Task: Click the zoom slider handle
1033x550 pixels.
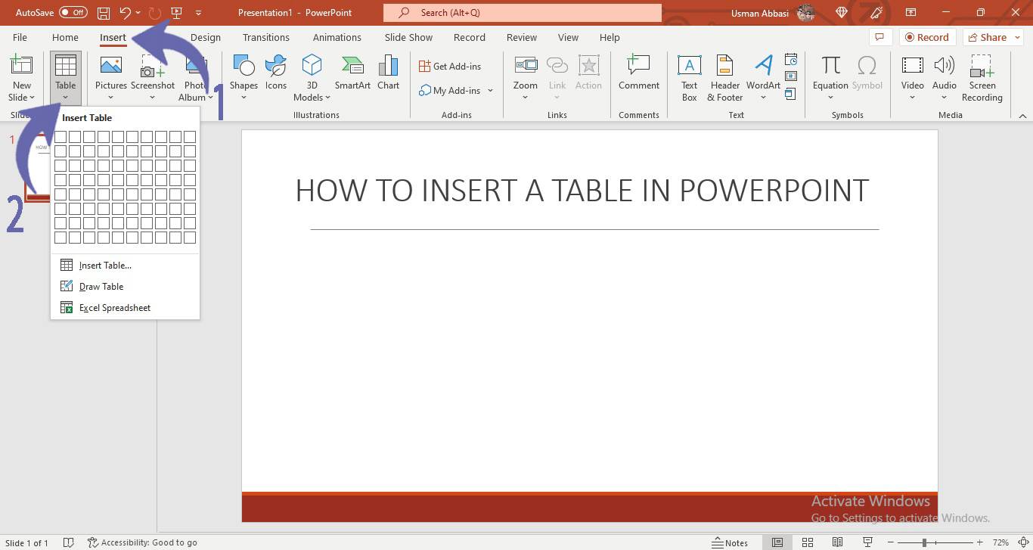Action: point(924,542)
